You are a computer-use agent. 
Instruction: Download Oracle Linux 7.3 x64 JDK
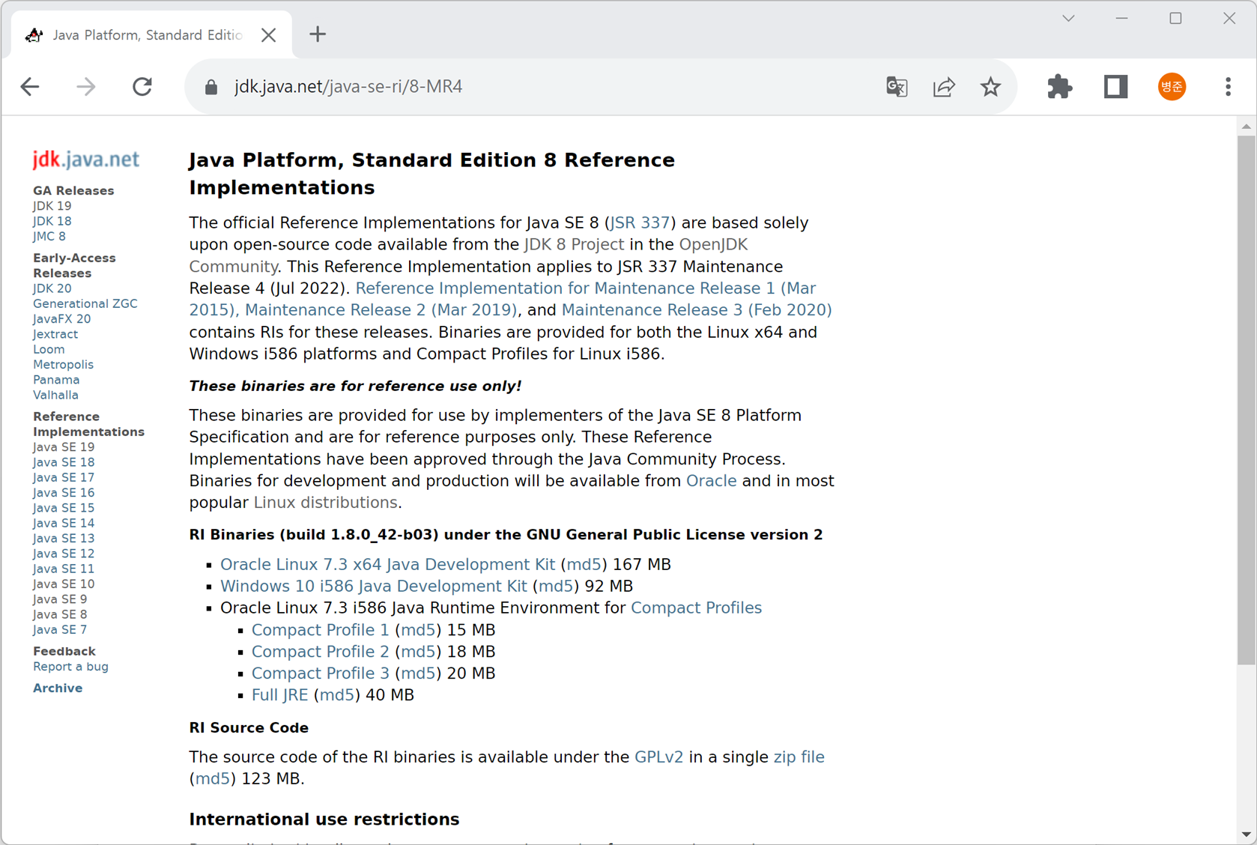coord(387,565)
